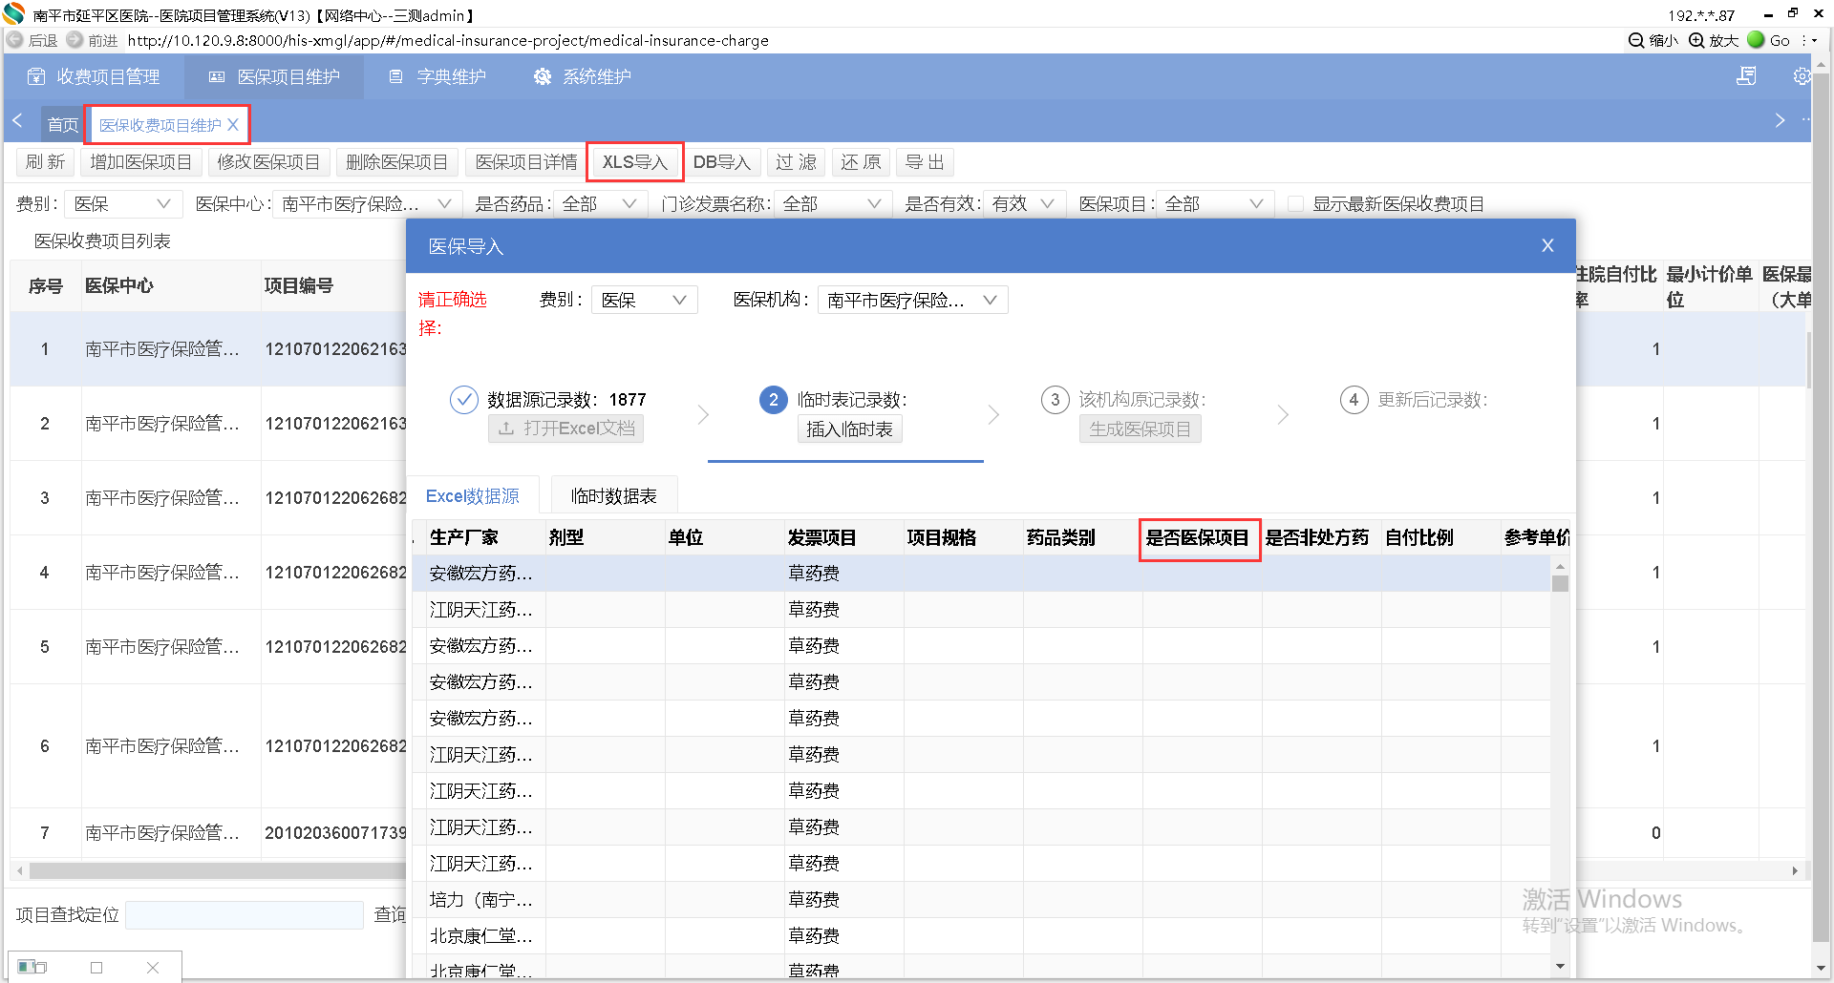Close the 医保导入 dialog
Screen dimensions: 1834x983
pyautogui.click(x=1547, y=246)
